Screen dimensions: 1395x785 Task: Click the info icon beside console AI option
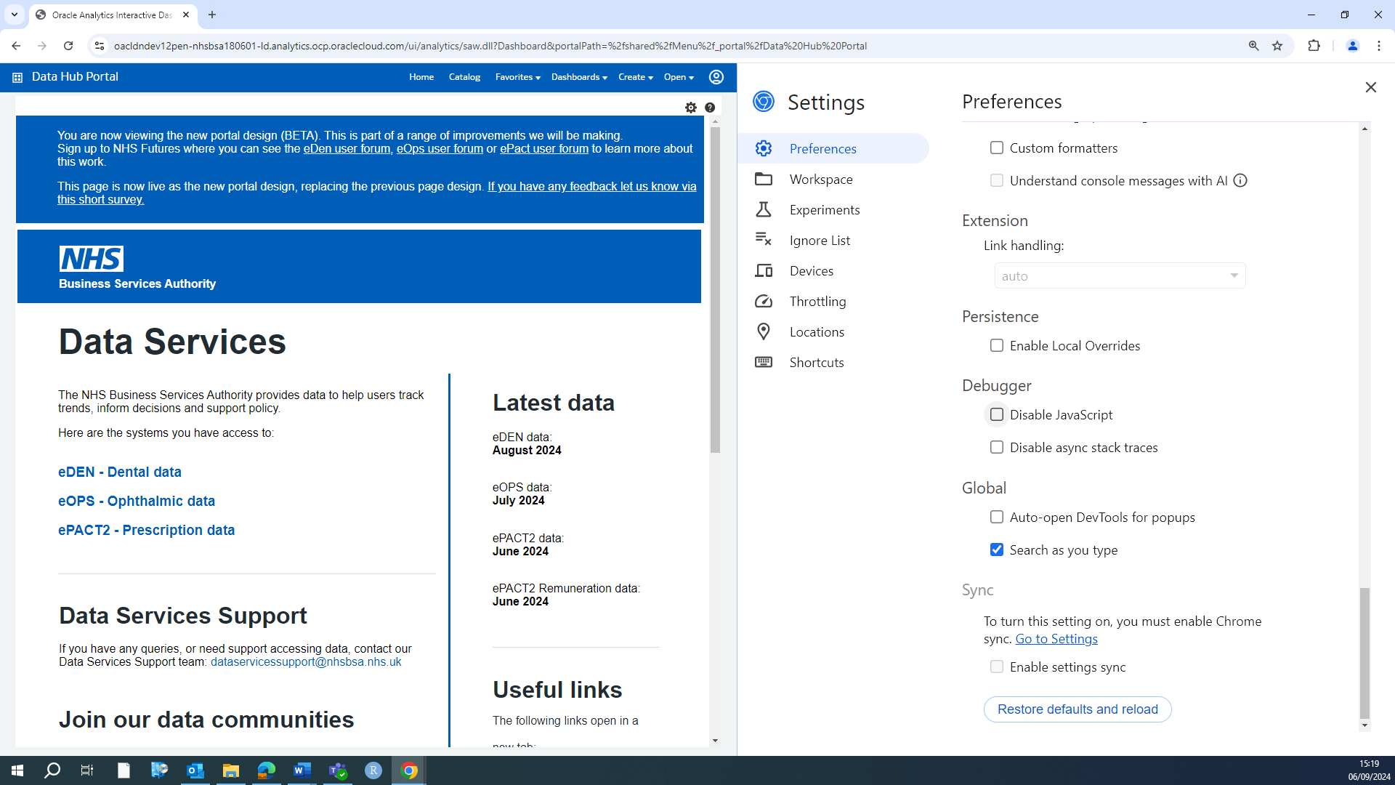coord(1240,180)
